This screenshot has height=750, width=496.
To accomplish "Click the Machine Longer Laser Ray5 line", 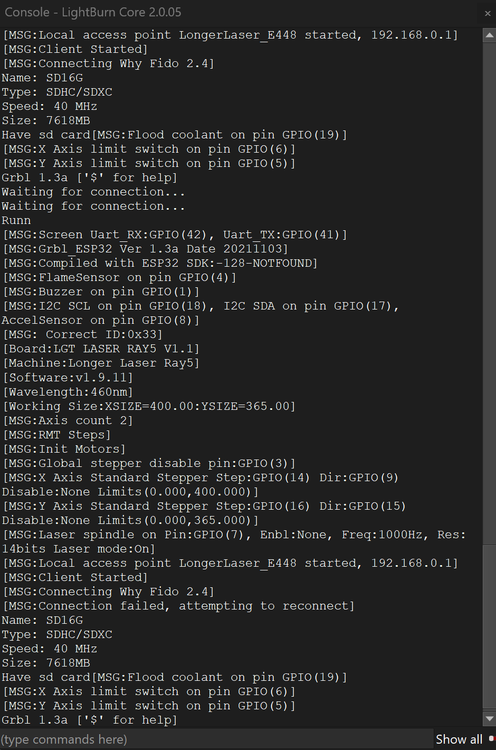I will [100, 363].
